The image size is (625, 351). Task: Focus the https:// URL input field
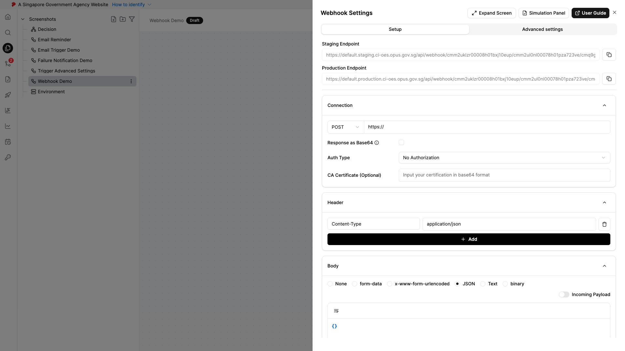[x=487, y=127]
